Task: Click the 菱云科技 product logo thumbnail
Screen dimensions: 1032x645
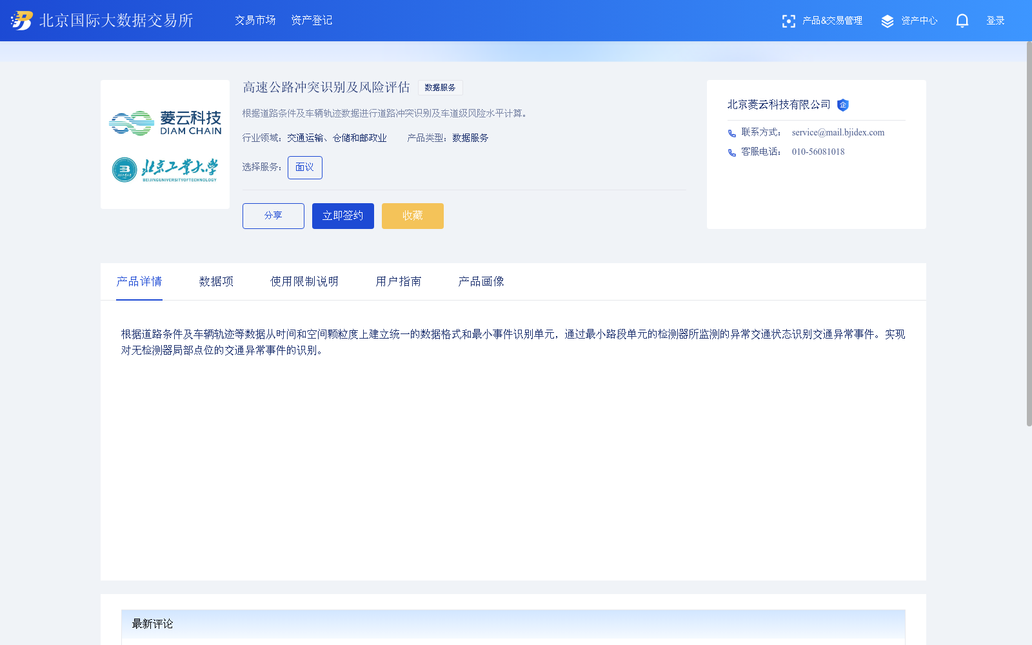Action: (165, 123)
